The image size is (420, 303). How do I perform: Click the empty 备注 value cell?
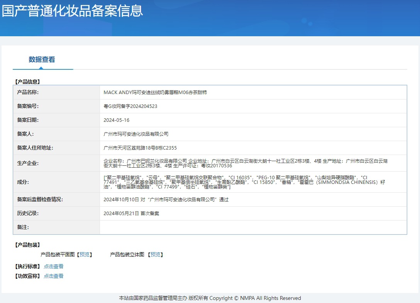253,227
